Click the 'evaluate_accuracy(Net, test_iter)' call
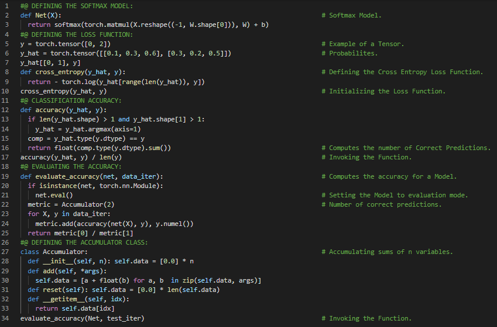Image resolution: width=497 pixels, height=327 pixels. [x=82, y=318]
